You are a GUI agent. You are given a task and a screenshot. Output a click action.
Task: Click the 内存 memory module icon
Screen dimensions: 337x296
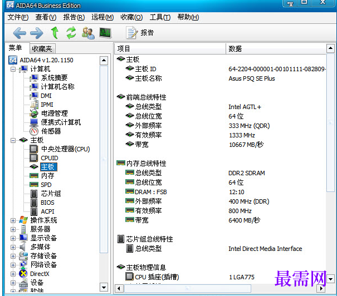coord(34,176)
